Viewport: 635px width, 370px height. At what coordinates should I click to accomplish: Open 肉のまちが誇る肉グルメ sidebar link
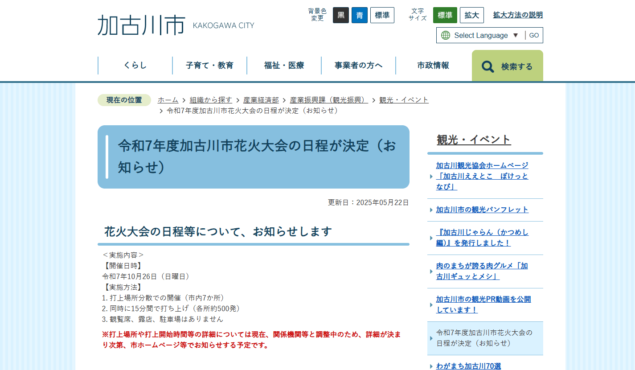tap(482, 271)
